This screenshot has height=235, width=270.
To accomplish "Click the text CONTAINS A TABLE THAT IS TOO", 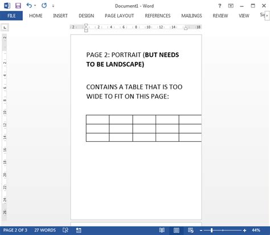I will [134, 87].
